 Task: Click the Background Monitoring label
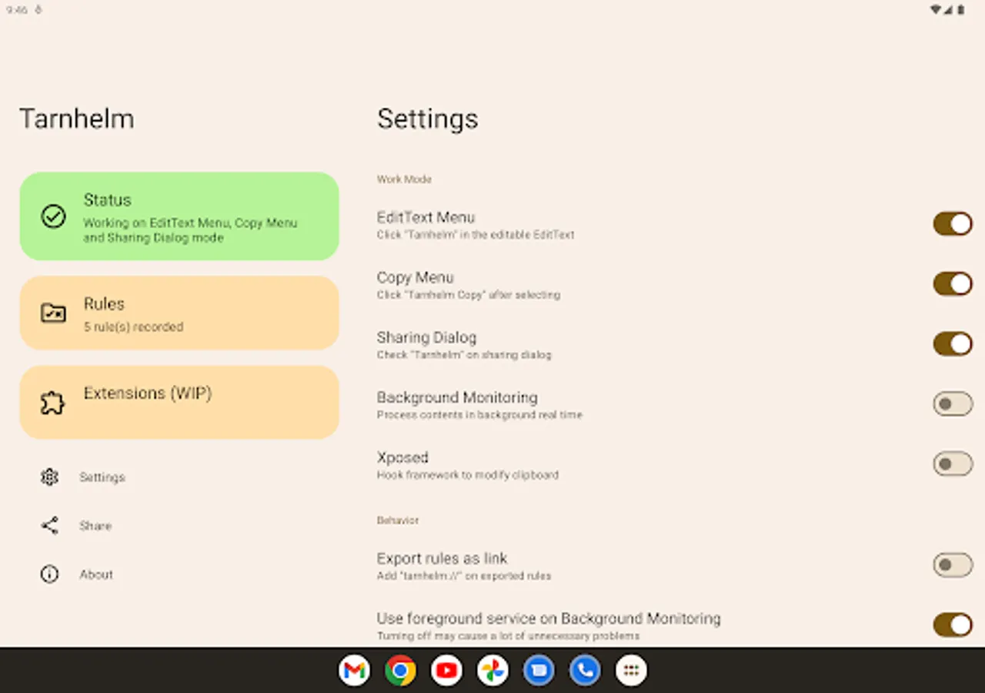pyautogui.click(x=457, y=397)
